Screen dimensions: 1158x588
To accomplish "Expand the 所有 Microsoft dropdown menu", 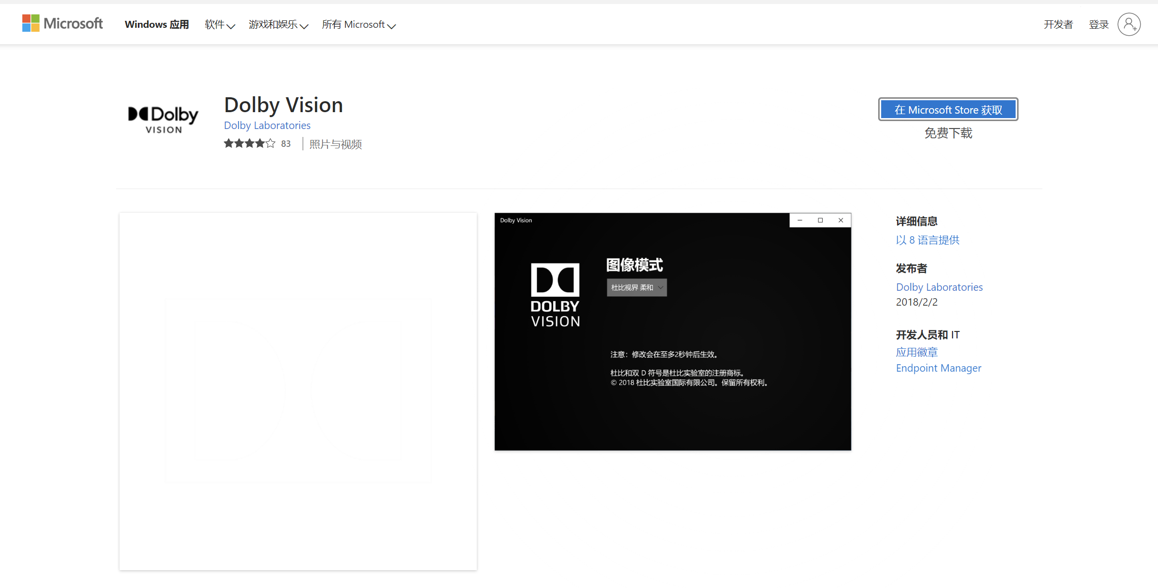I will [x=359, y=24].
